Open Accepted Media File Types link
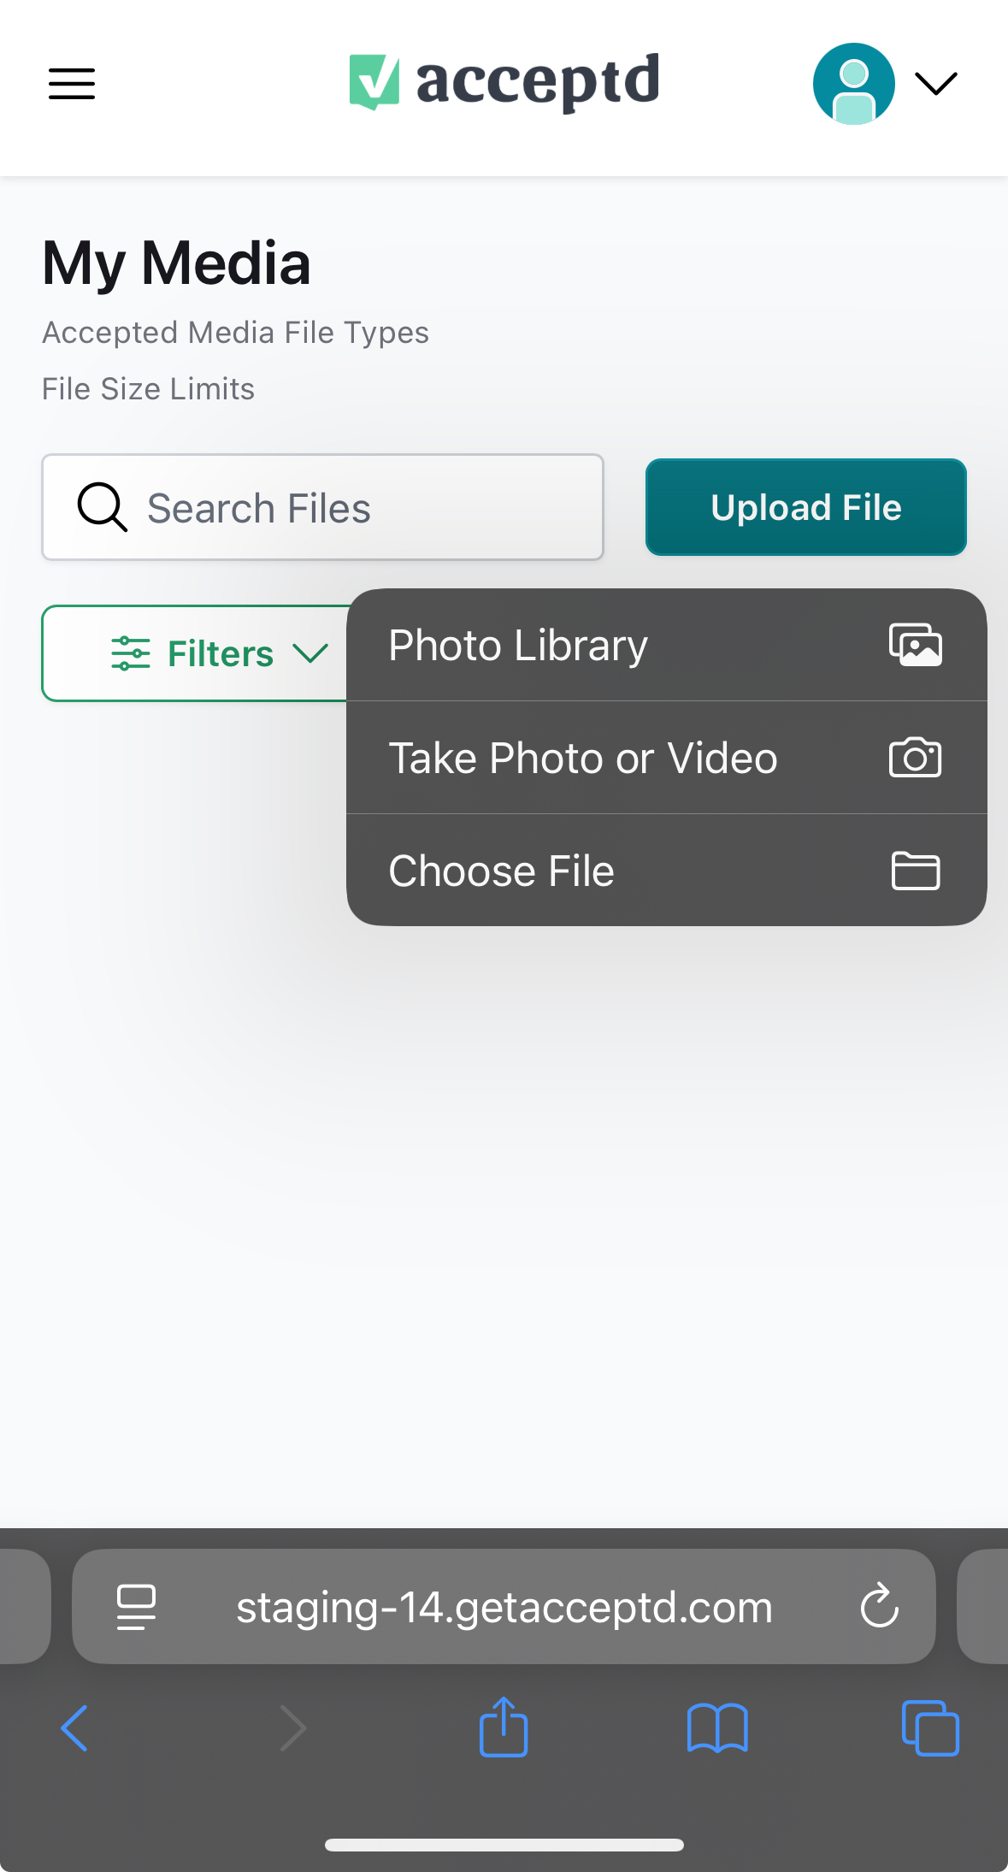This screenshot has width=1008, height=1872. tap(236, 333)
